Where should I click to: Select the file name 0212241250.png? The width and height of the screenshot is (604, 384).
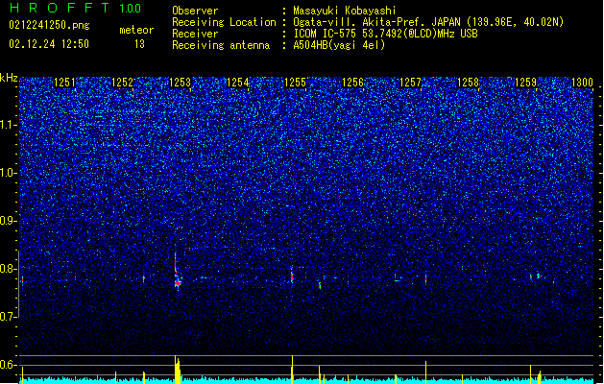pos(49,25)
